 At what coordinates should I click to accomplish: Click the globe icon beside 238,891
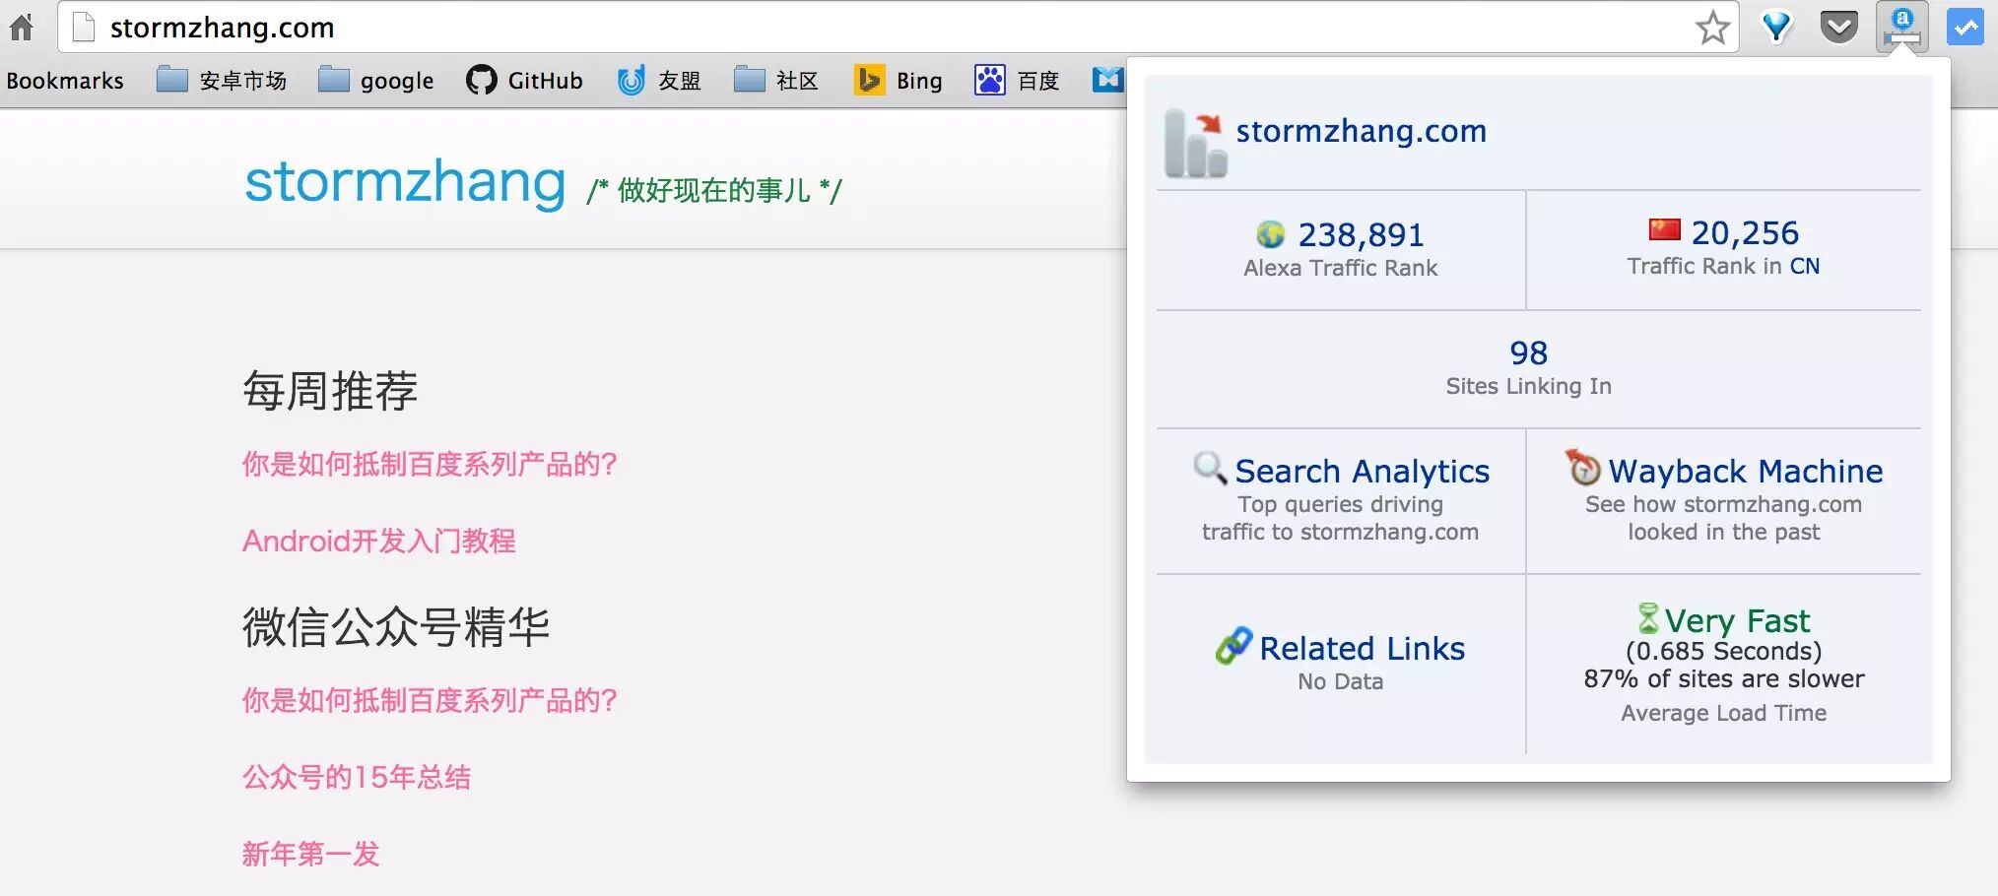click(x=1271, y=234)
